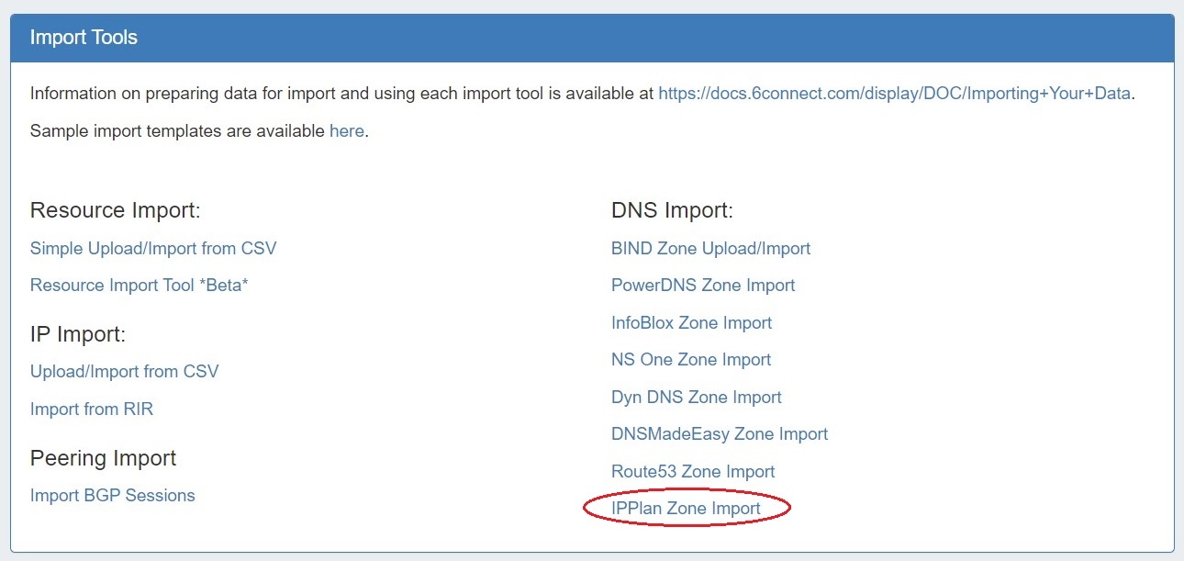Open Simple Upload/Import from CSV
The width and height of the screenshot is (1184, 561).
[x=153, y=248]
